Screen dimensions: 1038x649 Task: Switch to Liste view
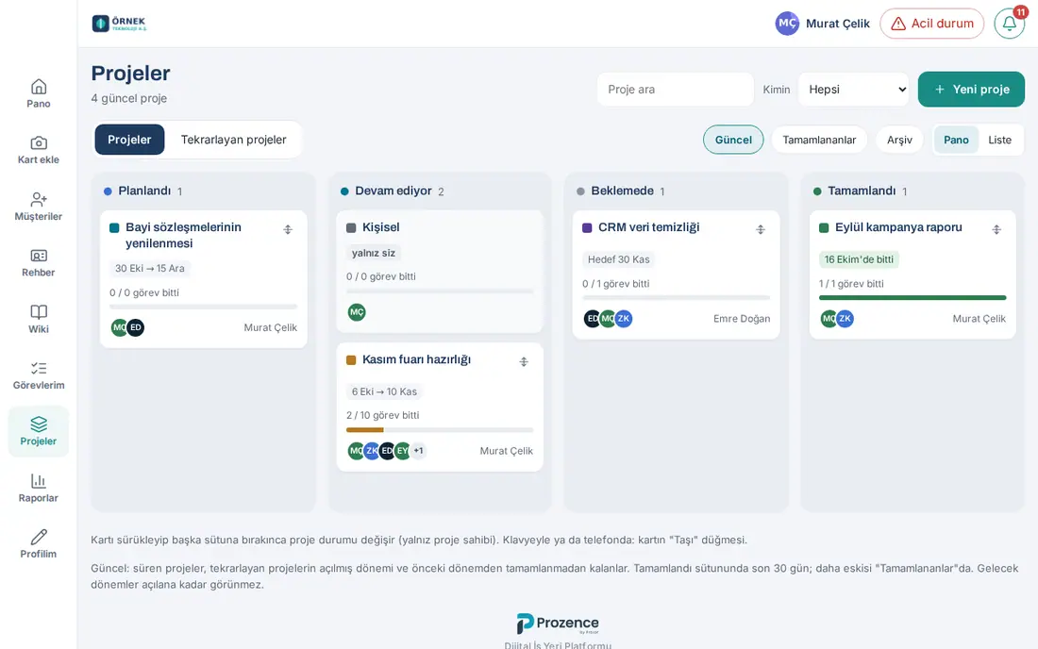click(999, 140)
